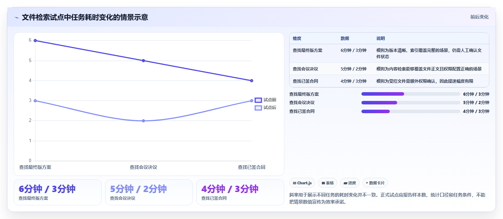Click the 说明 column header
503x219 pixels.
tap(381, 39)
